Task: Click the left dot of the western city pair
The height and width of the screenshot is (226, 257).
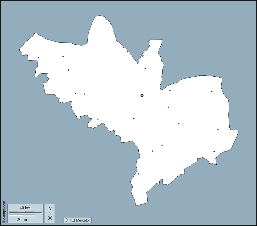Action: click(75, 93)
